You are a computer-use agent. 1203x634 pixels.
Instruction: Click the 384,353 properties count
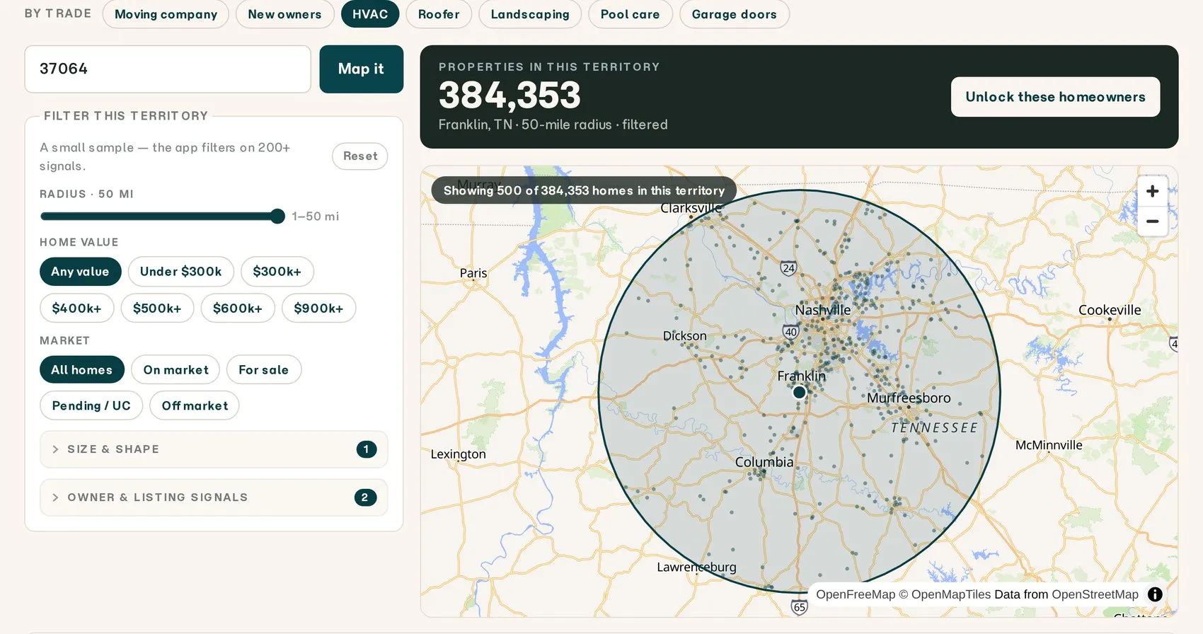(510, 95)
